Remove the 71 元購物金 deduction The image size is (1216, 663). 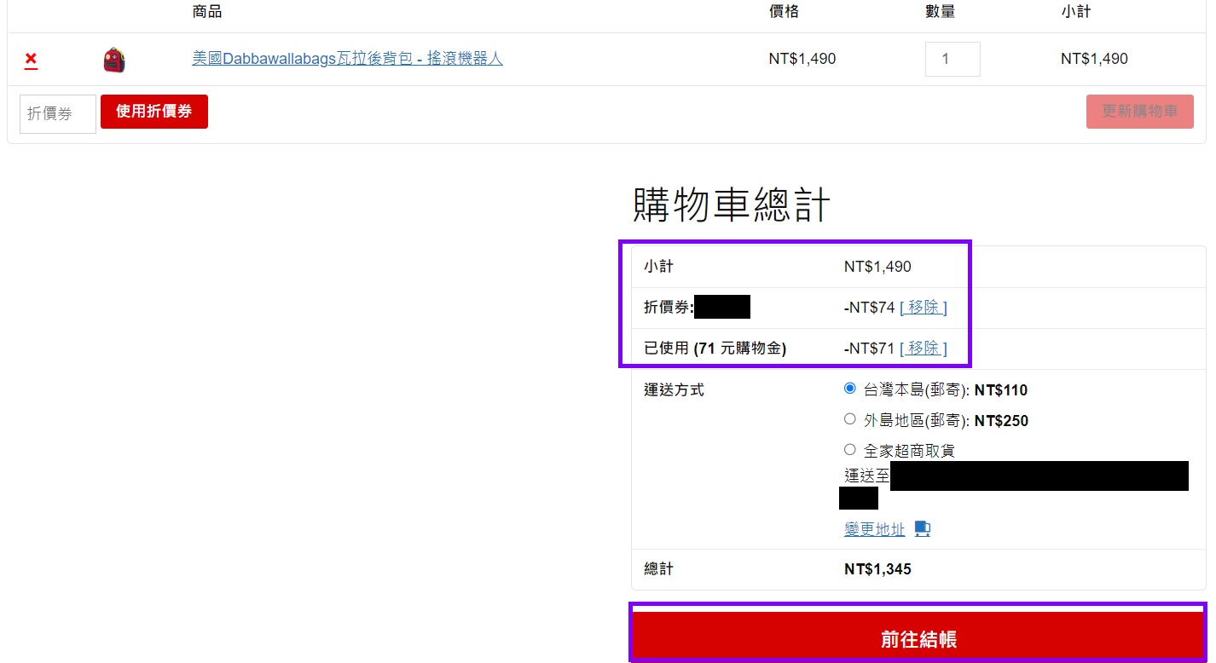pos(923,349)
